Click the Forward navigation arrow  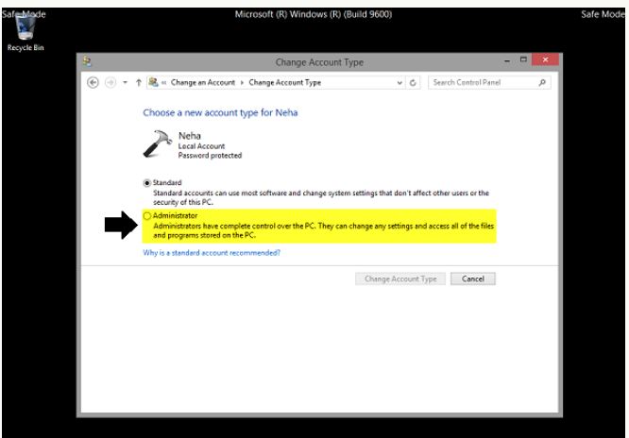(x=110, y=83)
